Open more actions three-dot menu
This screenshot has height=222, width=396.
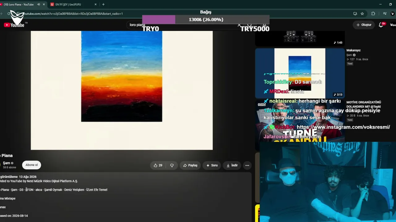click(247, 165)
